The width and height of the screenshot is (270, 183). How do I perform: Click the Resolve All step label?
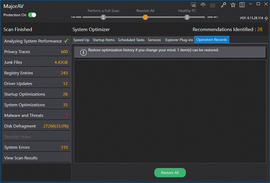tap(145, 11)
